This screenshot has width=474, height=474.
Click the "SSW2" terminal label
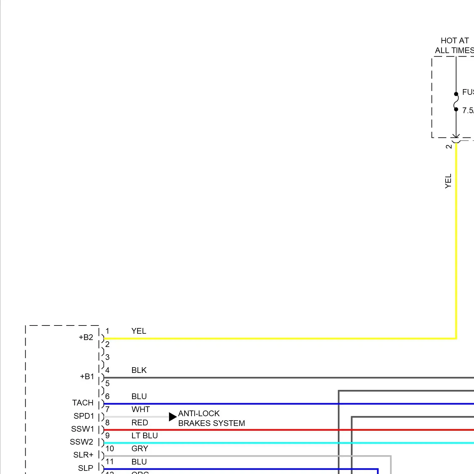pos(82,442)
